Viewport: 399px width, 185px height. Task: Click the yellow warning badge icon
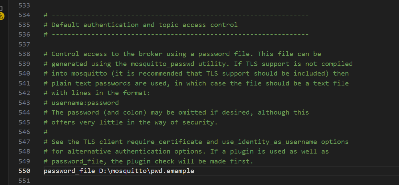coord(1,16)
